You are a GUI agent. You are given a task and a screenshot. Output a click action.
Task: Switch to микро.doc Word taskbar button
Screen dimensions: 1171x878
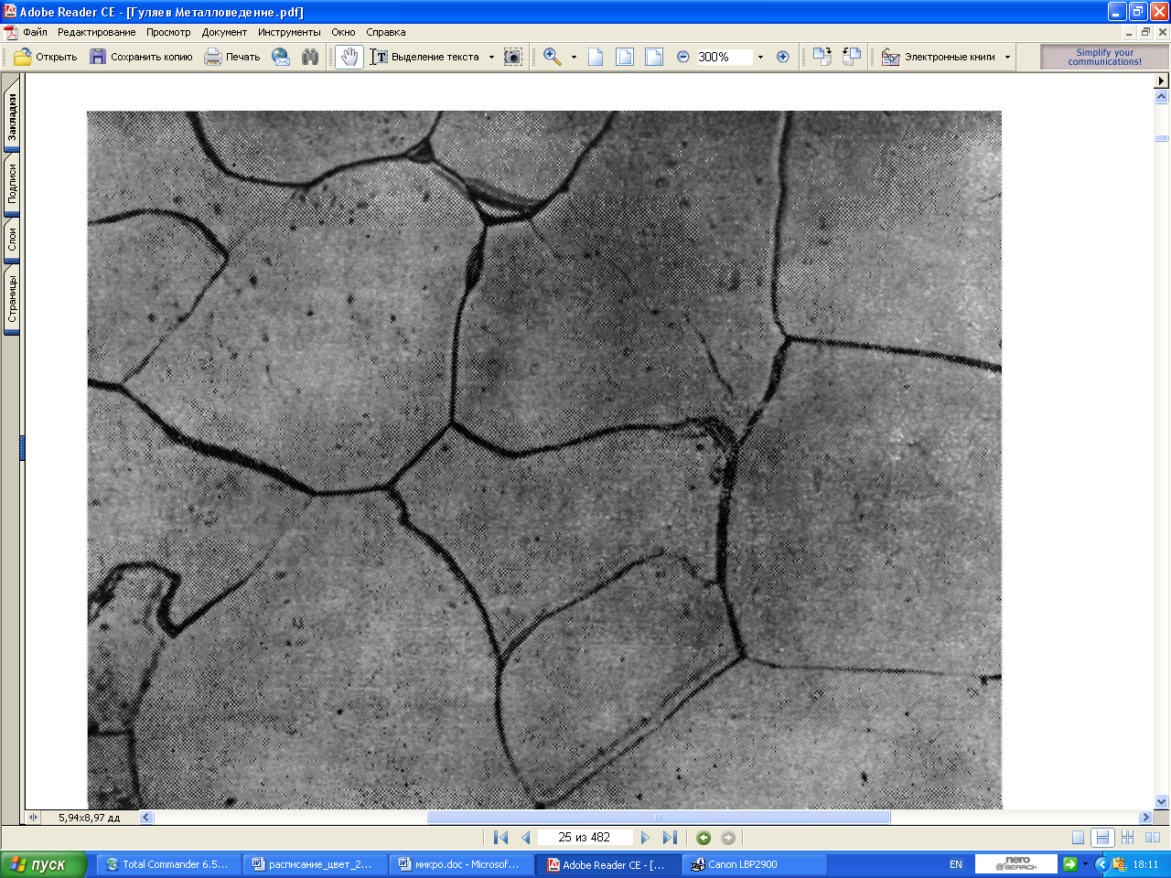pos(462,864)
